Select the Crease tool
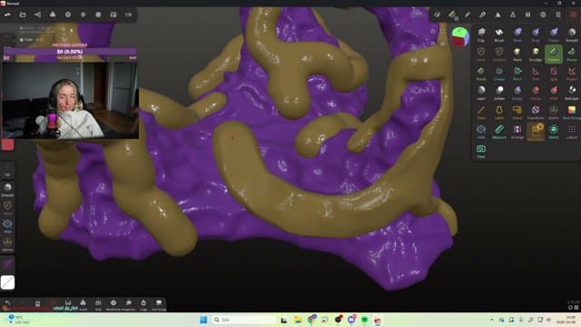Screen dimensions: 581x327 [499, 73]
